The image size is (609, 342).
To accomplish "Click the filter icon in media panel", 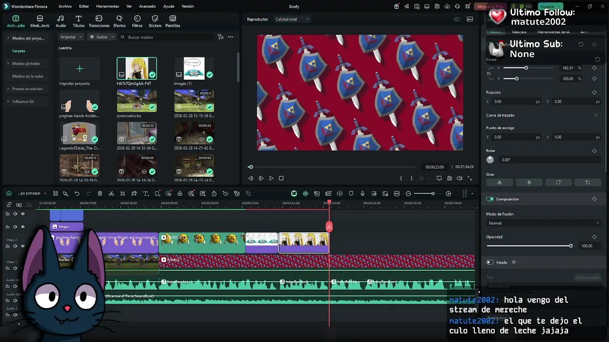I will click(220, 37).
